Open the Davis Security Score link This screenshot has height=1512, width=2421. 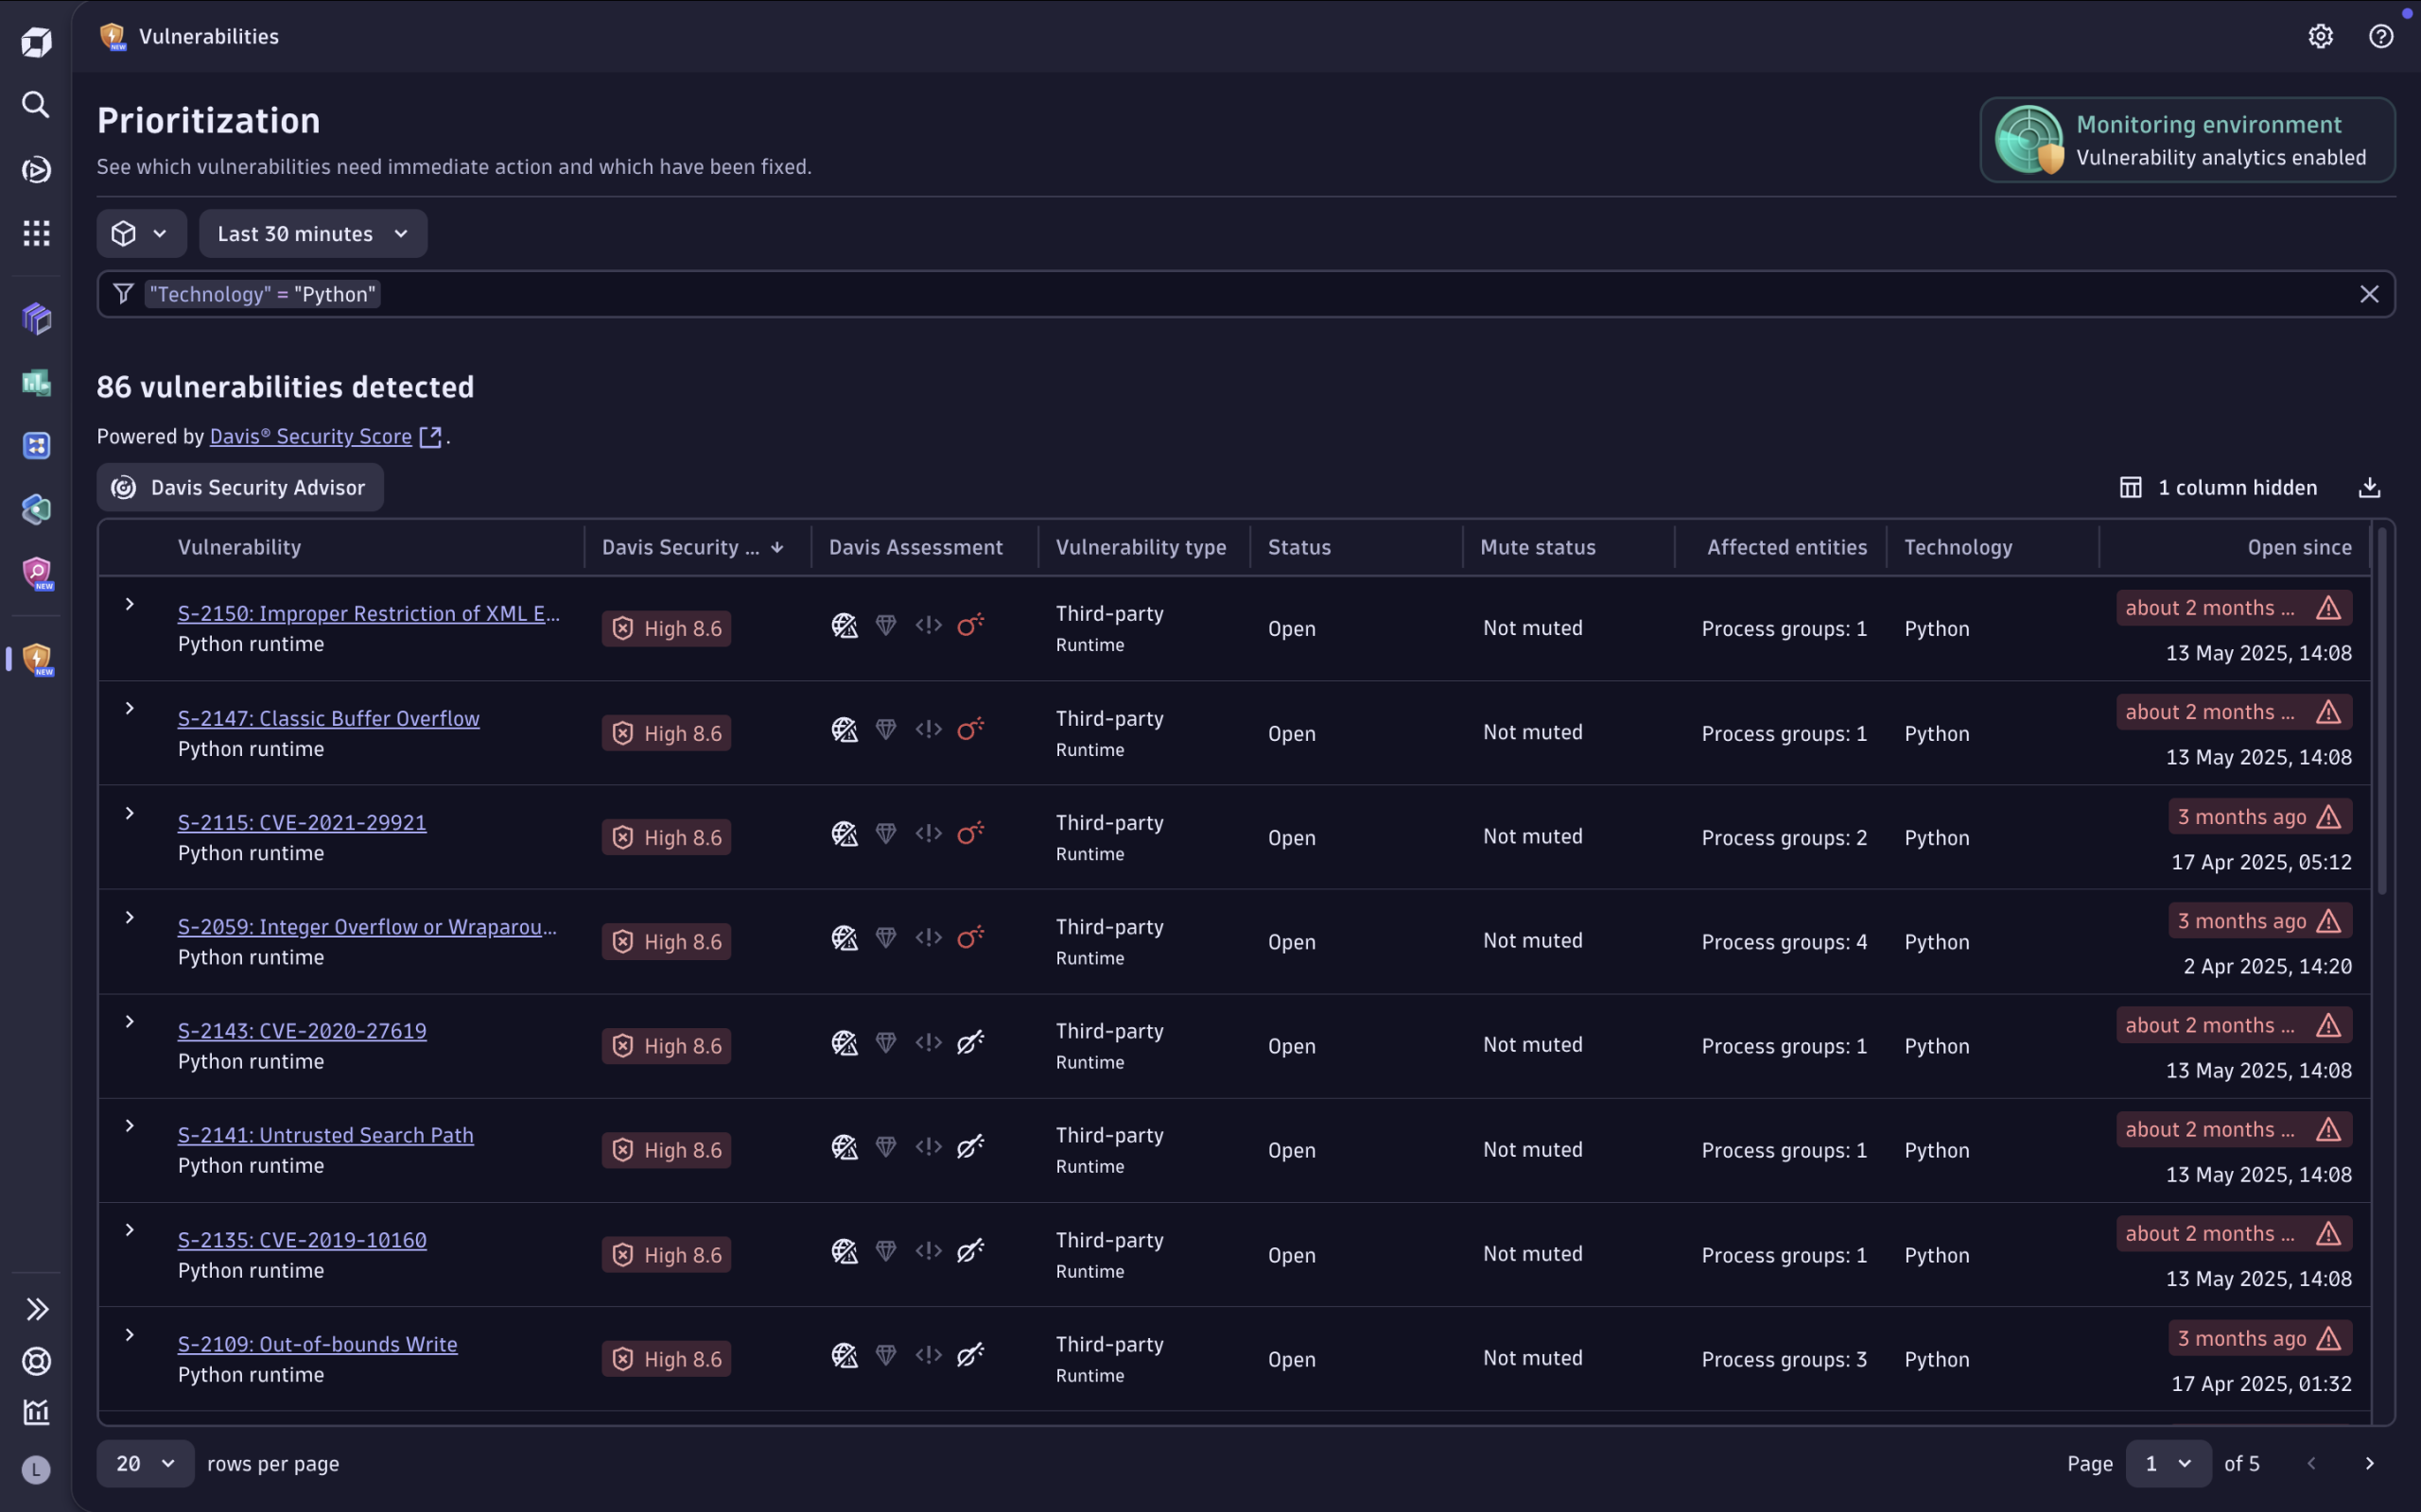[x=310, y=436]
